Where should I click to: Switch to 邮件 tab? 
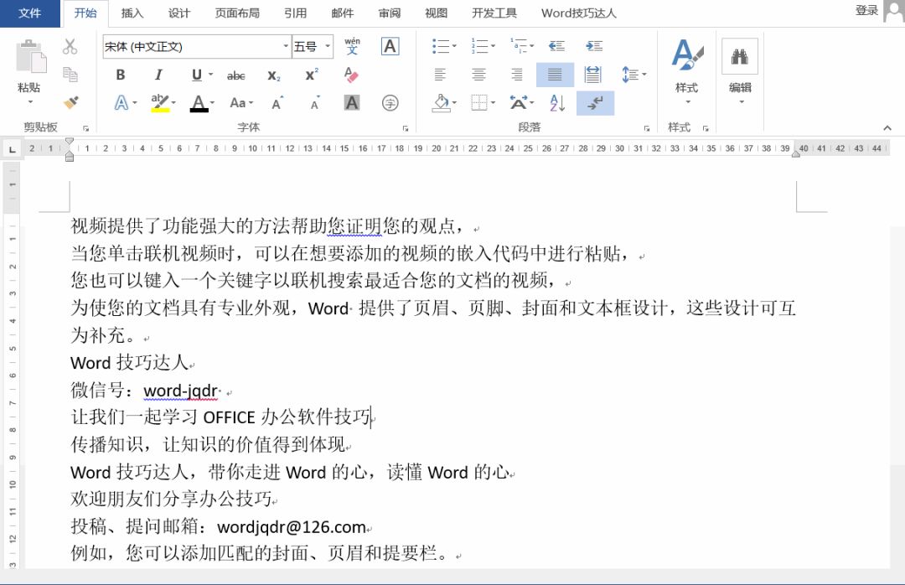[x=342, y=13]
